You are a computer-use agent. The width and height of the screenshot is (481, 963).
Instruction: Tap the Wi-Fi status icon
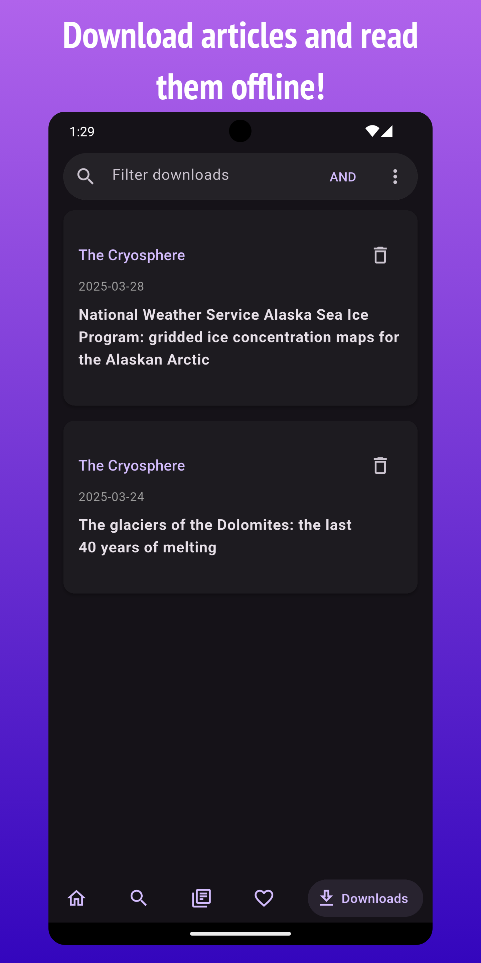click(x=372, y=131)
